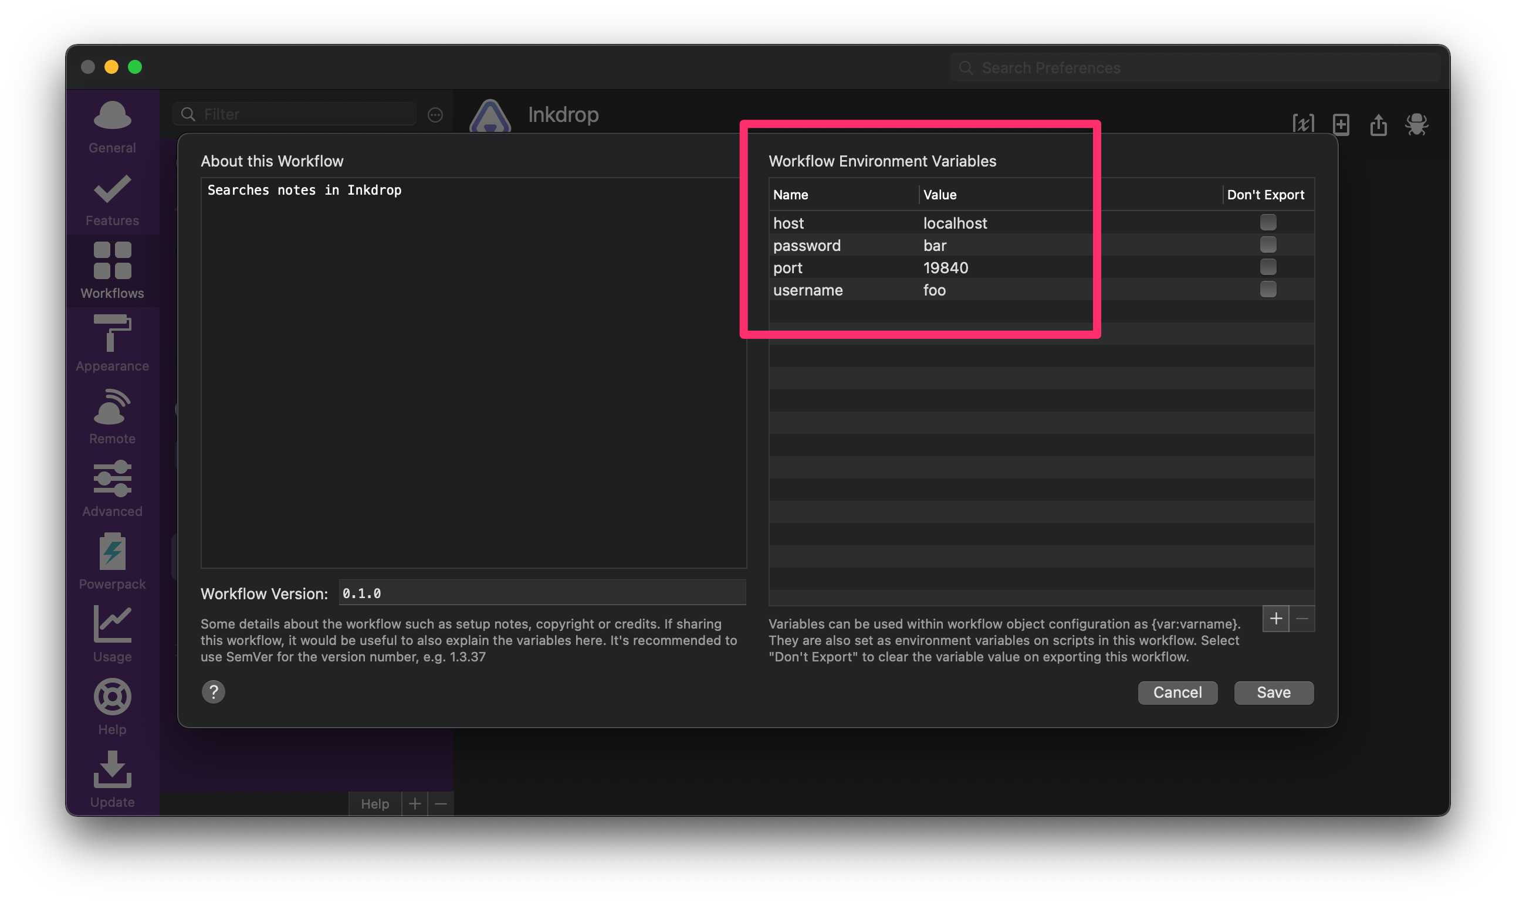Click the Save button
This screenshot has height=903, width=1516.
click(1273, 692)
